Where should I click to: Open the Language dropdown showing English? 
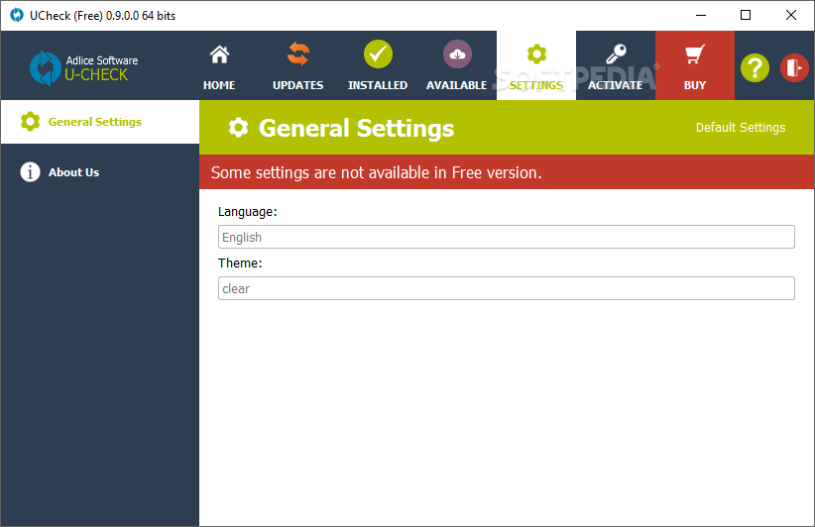(x=507, y=237)
